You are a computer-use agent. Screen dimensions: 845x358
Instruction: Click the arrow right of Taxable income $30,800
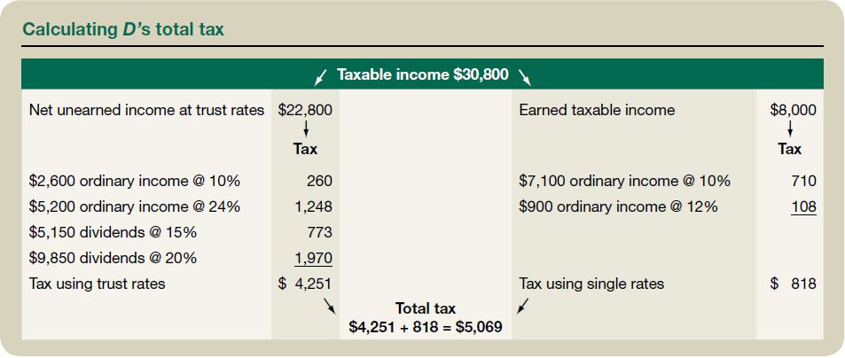526,77
